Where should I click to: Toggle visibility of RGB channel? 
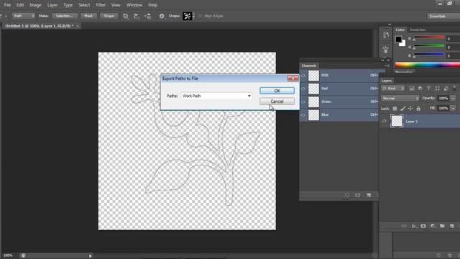[303, 76]
